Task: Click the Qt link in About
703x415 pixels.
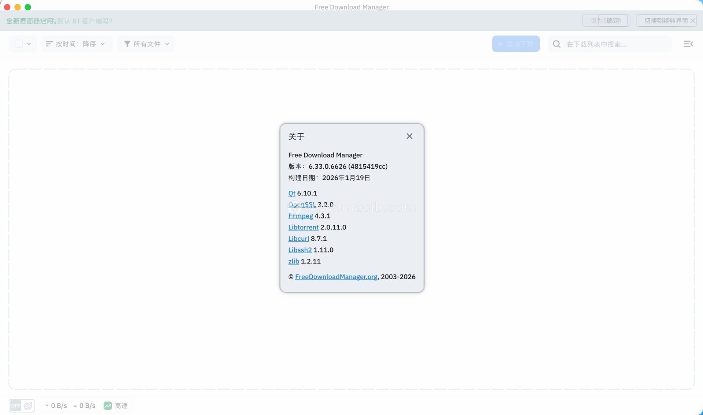Action: 292,193
